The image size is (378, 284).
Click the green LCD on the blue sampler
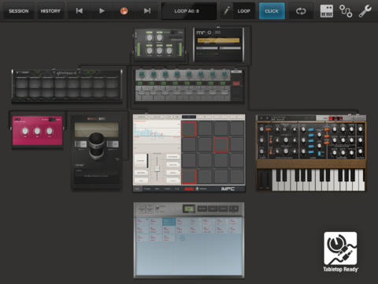(x=189, y=209)
